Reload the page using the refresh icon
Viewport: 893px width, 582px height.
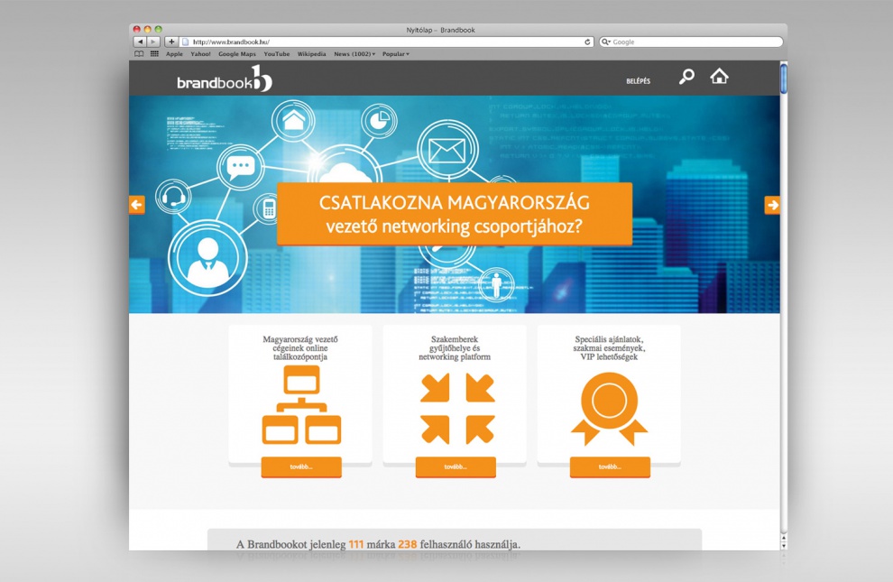(587, 42)
